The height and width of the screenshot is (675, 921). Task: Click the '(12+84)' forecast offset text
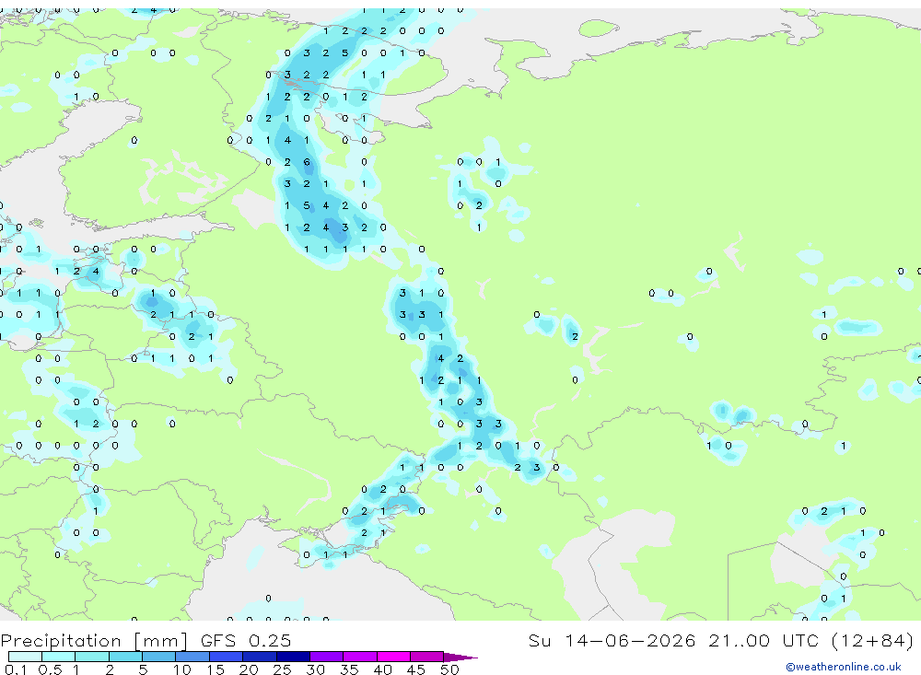click(873, 641)
